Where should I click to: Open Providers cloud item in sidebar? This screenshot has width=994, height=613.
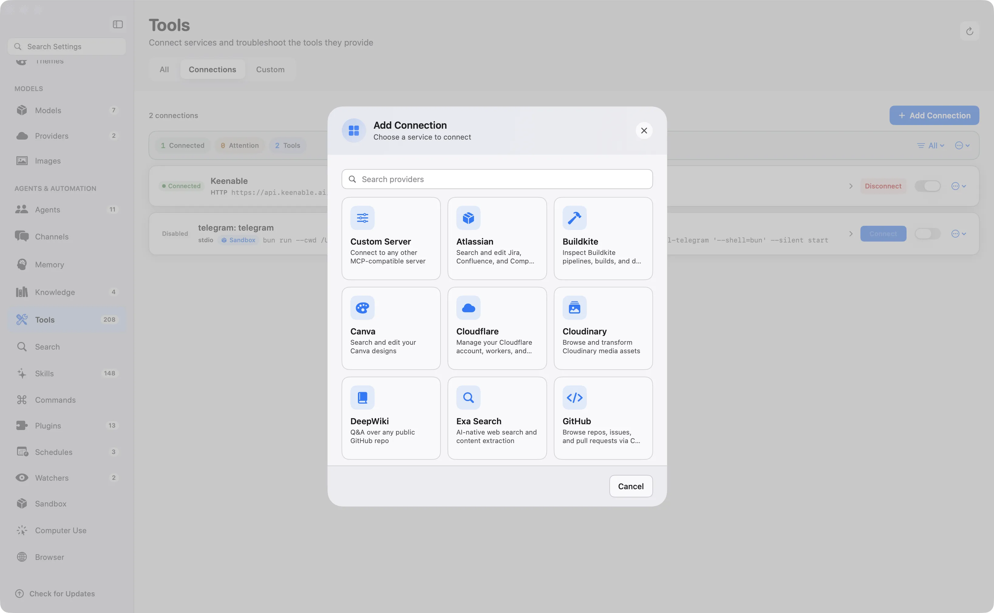click(67, 136)
